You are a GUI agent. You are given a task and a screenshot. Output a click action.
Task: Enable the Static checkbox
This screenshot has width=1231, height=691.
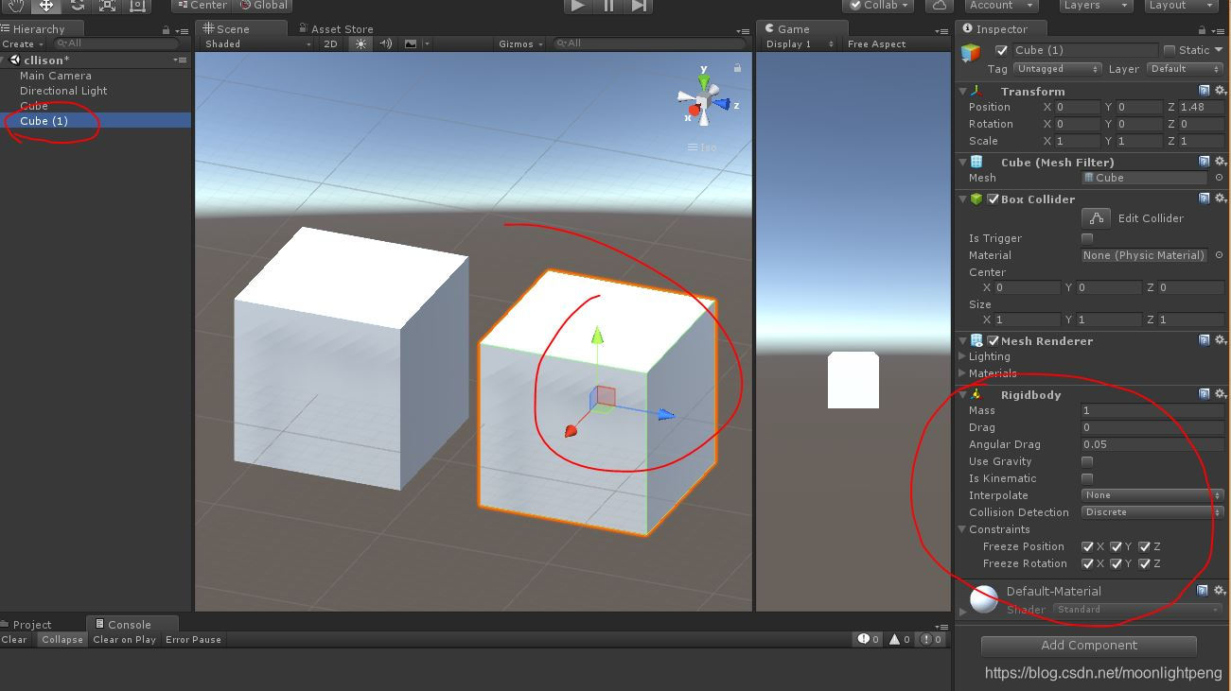[1169, 50]
